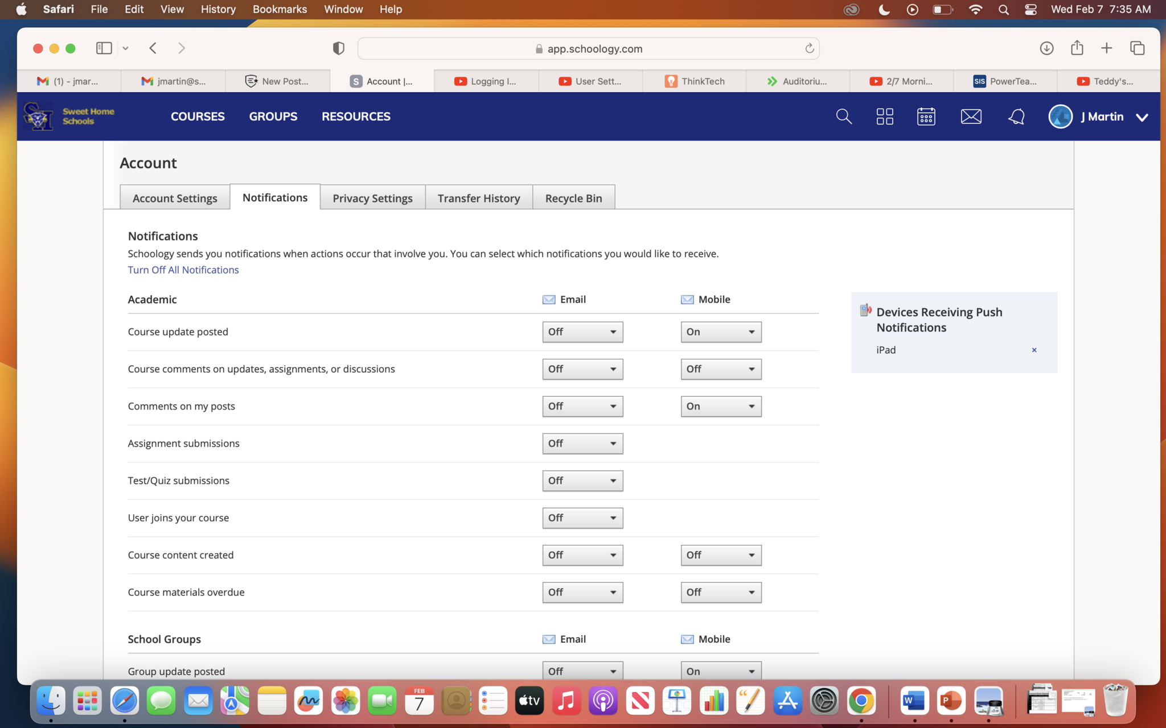Open the notifications bell icon

pyautogui.click(x=1016, y=117)
